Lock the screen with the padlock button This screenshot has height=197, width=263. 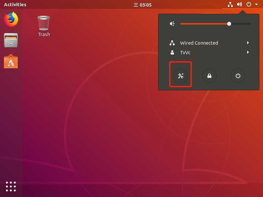pos(209,76)
